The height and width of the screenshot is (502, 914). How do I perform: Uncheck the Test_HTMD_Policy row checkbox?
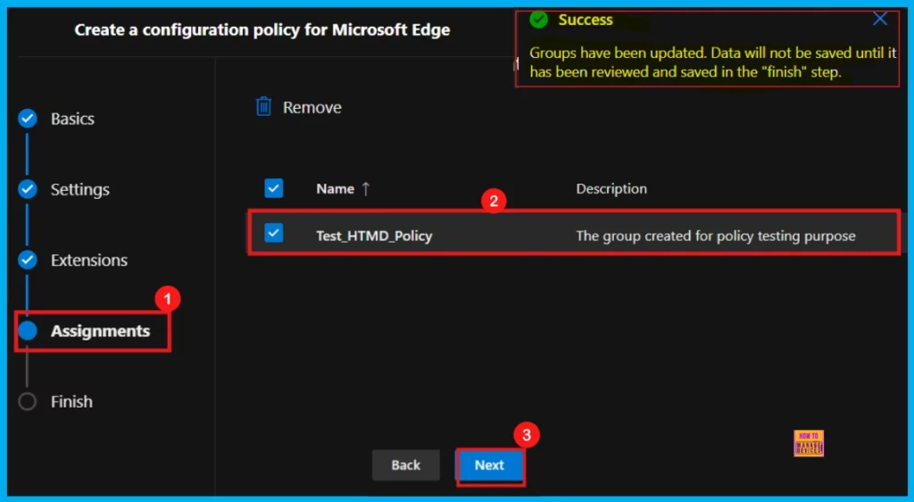273,233
